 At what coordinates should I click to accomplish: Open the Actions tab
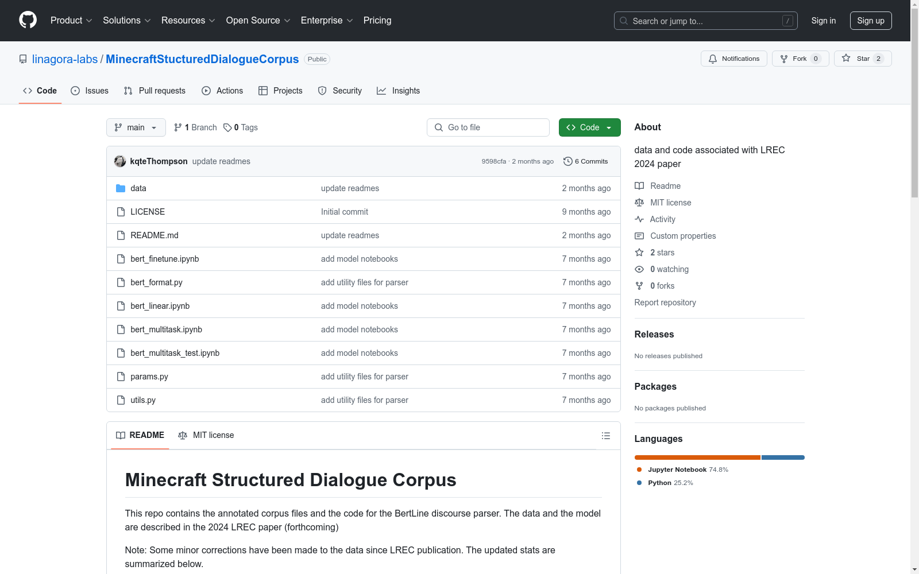(x=222, y=91)
